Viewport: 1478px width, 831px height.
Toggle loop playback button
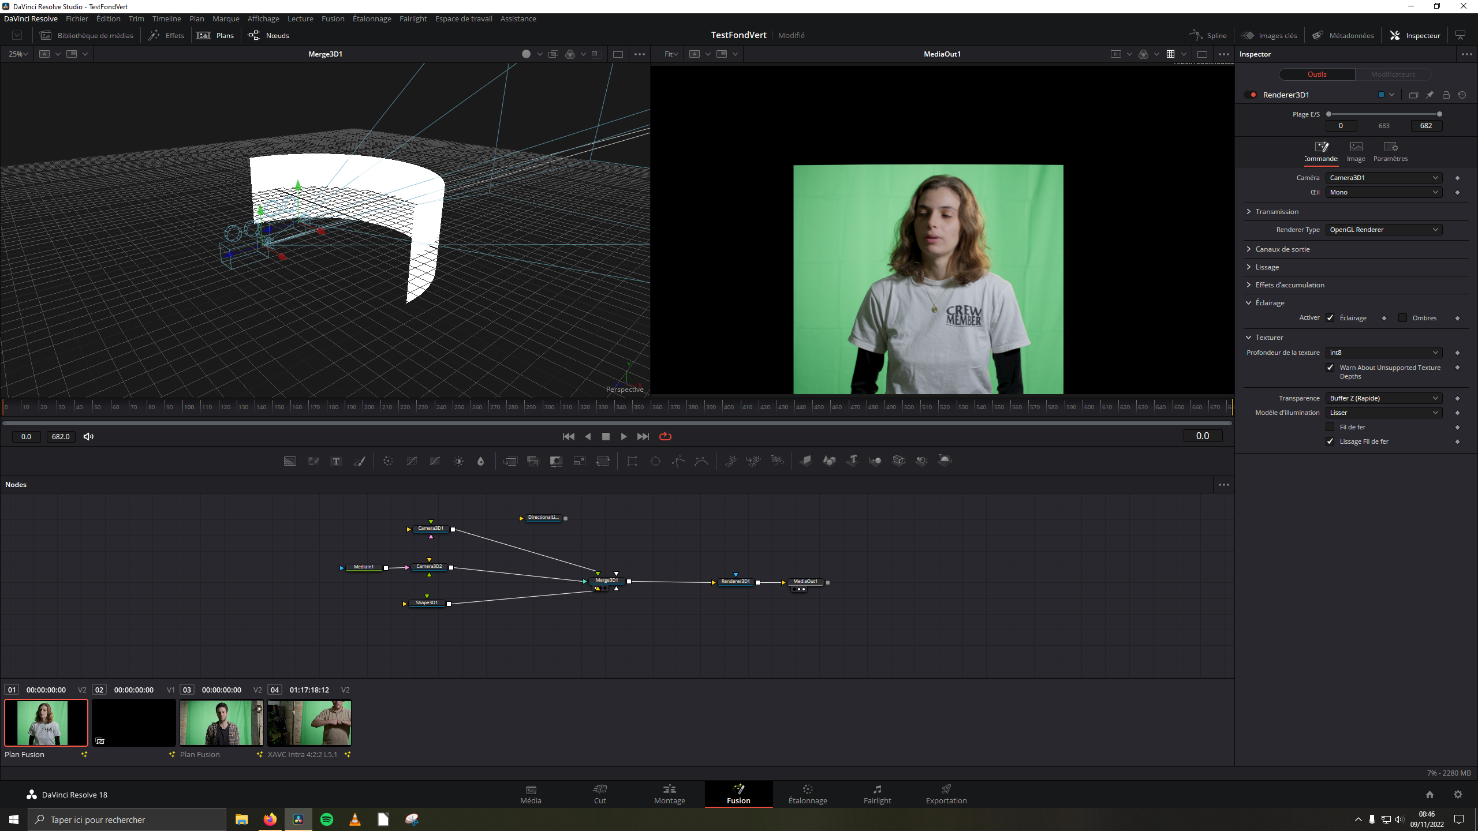665,436
